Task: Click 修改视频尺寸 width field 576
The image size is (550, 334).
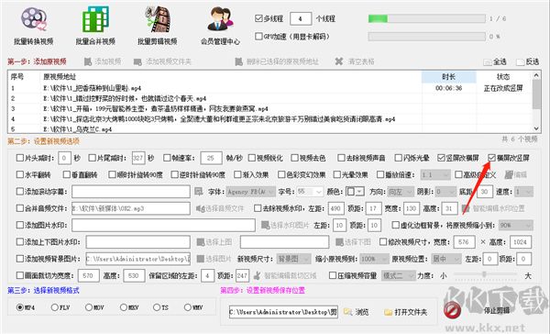Action: pos(464,242)
